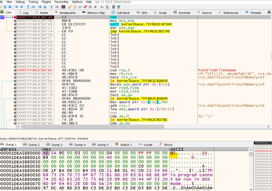Open the Functions fx icon
This screenshot has height=191, width=272.
[x=90, y=7]
